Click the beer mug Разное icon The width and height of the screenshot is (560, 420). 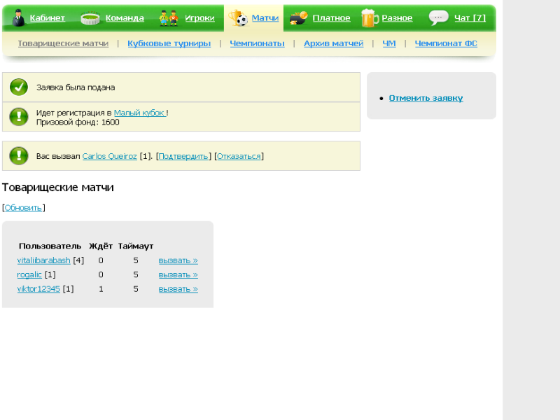pos(369,18)
